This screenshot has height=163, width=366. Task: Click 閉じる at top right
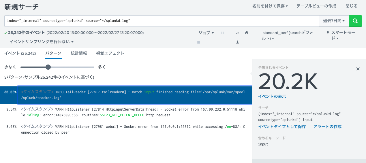click(351, 6)
